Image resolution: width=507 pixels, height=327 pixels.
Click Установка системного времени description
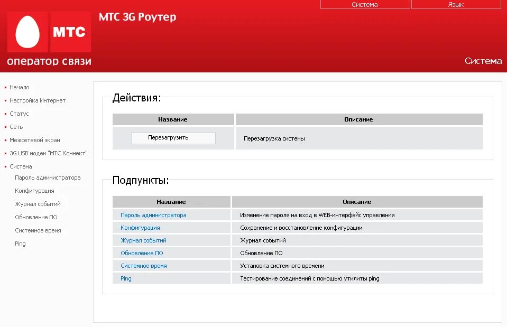[282, 266]
